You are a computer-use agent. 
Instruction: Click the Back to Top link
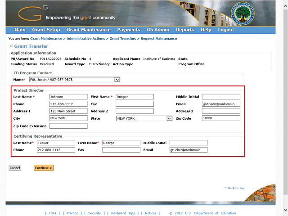(x=235, y=188)
